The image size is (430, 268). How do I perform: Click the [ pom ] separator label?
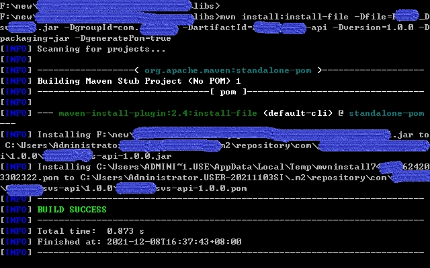tap(228, 92)
